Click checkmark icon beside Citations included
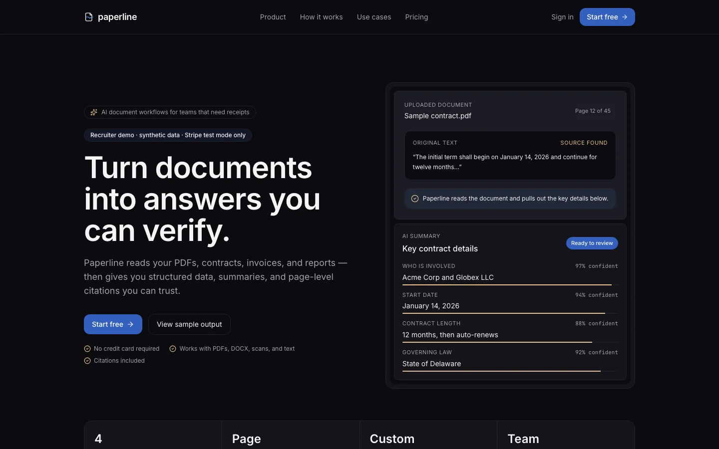Screen dimensions: 719x449 pos(87,361)
